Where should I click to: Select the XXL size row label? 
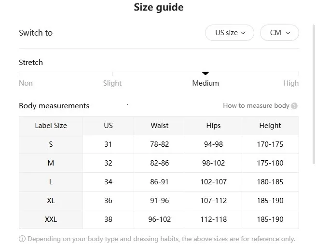click(x=51, y=219)
